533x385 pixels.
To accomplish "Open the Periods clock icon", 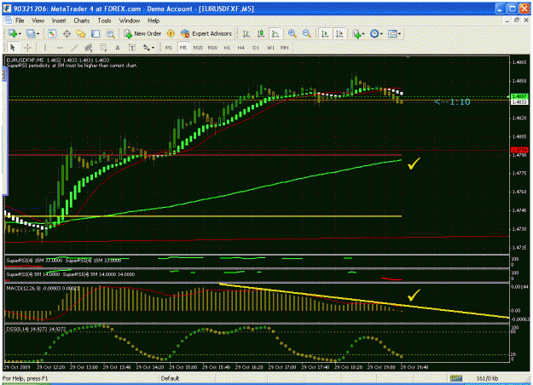I will point(374,33).
